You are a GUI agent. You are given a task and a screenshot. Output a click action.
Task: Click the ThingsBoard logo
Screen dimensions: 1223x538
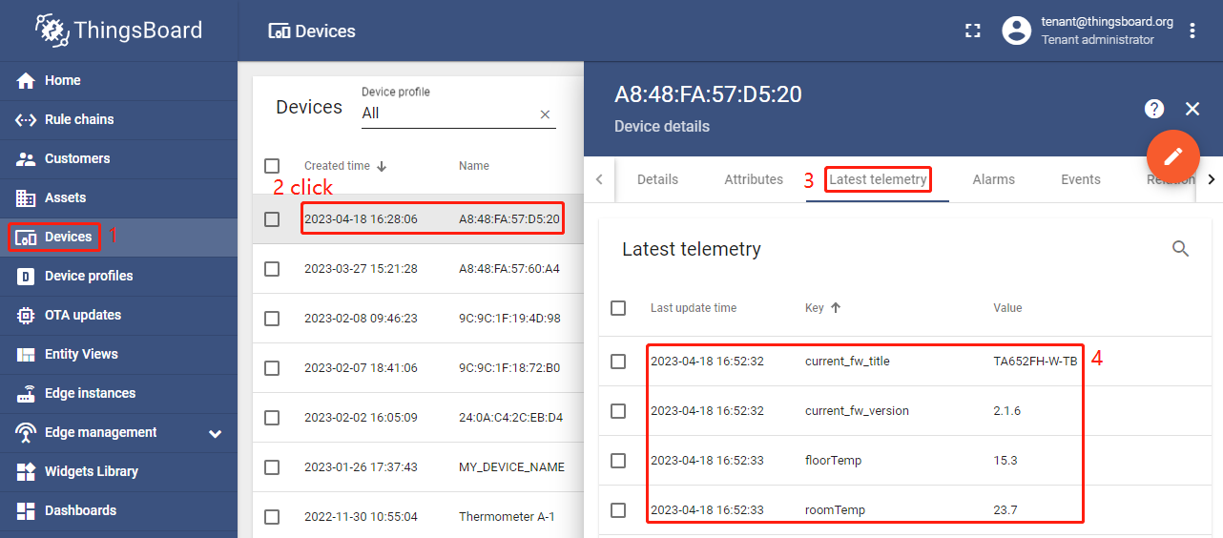118,30
